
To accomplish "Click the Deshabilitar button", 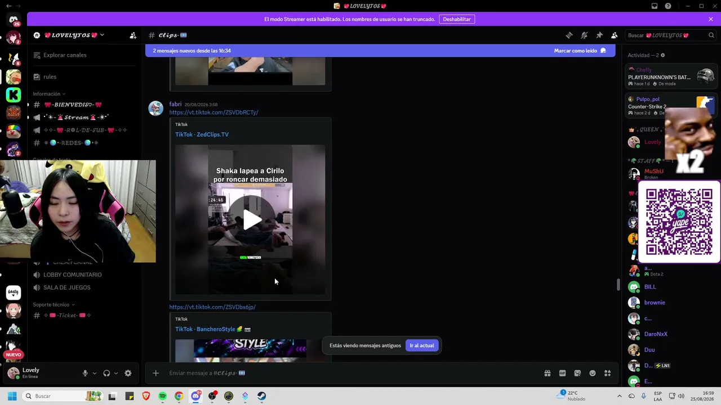I will (457, 19).
